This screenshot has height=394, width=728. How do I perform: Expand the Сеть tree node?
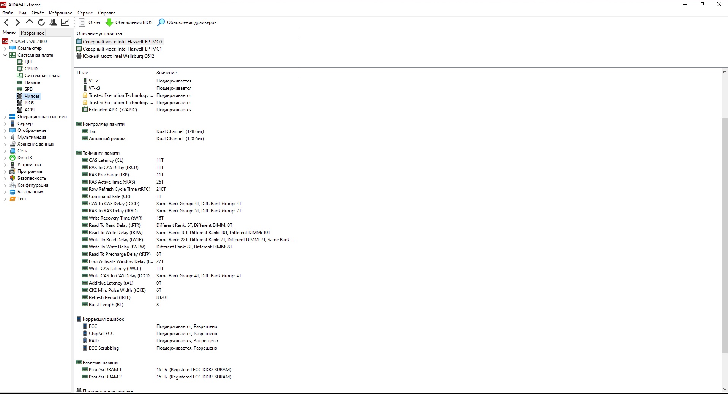coord(5,151)
